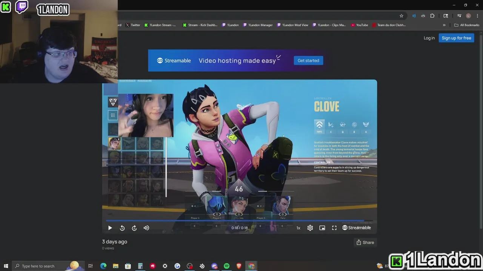Image resolution: width=483 pixels, height=271 pixels.
Task: Open video settings gear in player
Action: (x=310, y=228)
